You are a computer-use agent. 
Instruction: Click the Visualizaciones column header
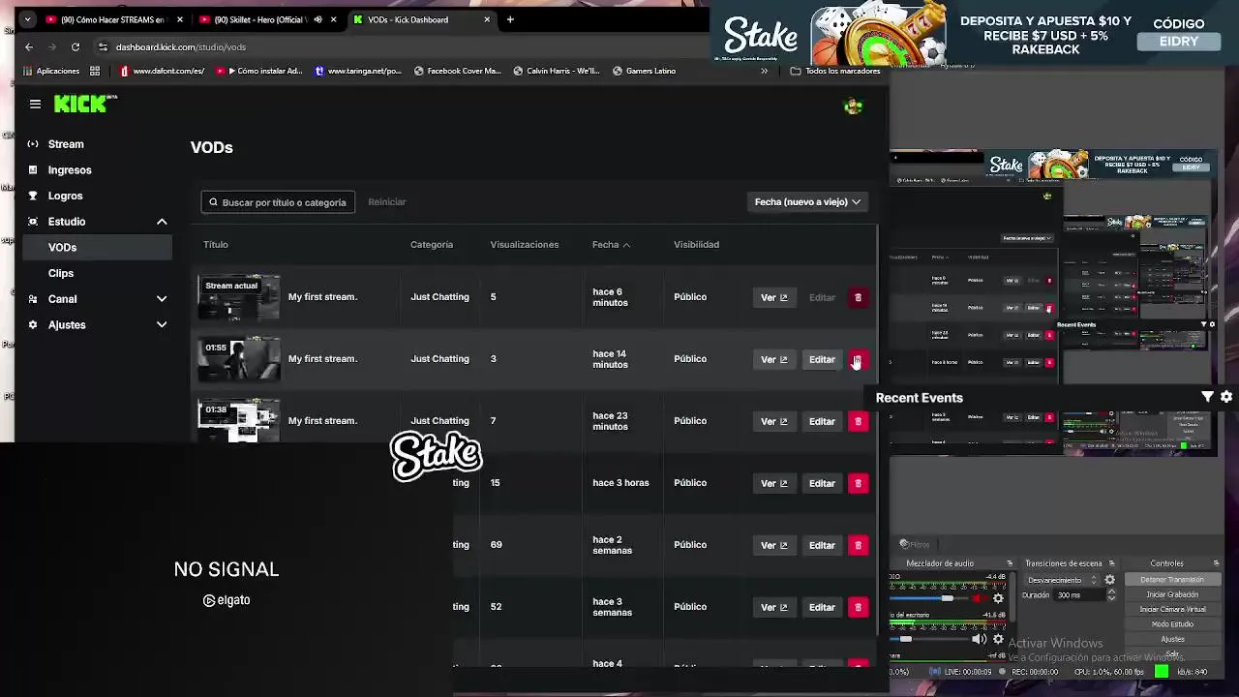click(524, 245)
